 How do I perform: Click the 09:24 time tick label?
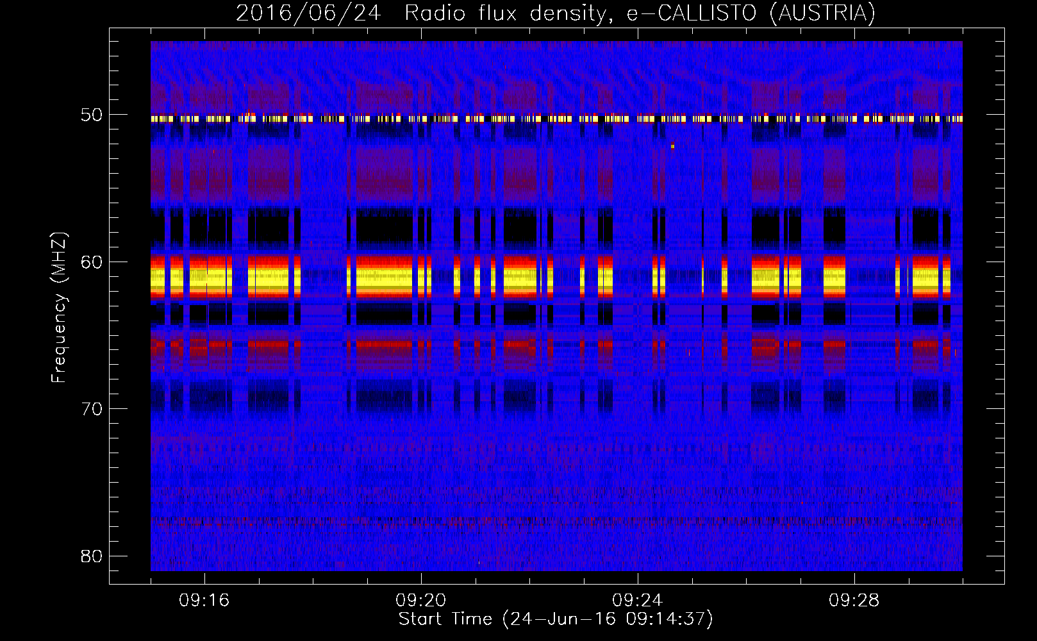click(638, 601)
